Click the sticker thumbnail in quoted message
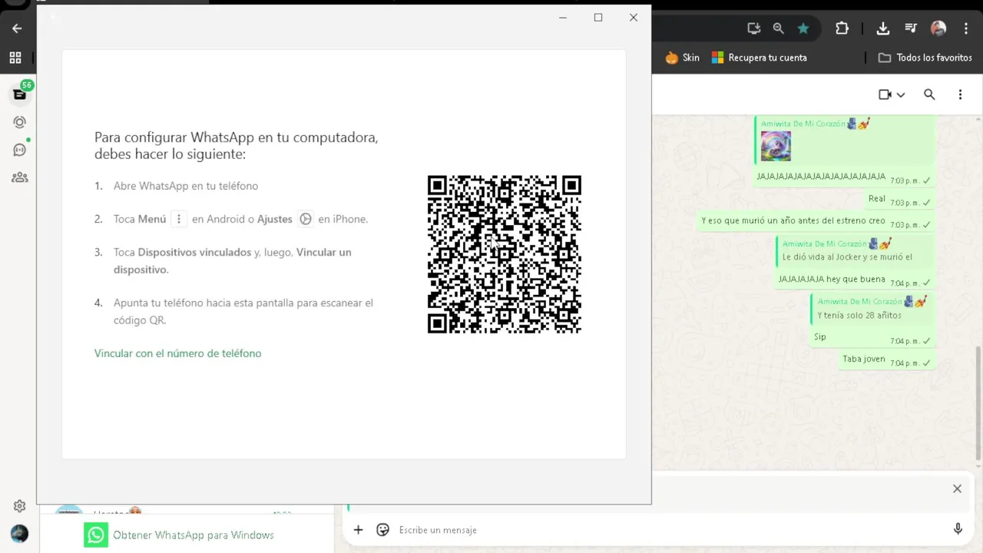Viewport: 983px width, 553px height. pos(776,146)
